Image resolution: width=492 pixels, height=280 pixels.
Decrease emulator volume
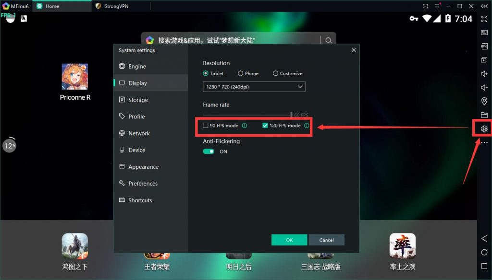tap(484, 87)
